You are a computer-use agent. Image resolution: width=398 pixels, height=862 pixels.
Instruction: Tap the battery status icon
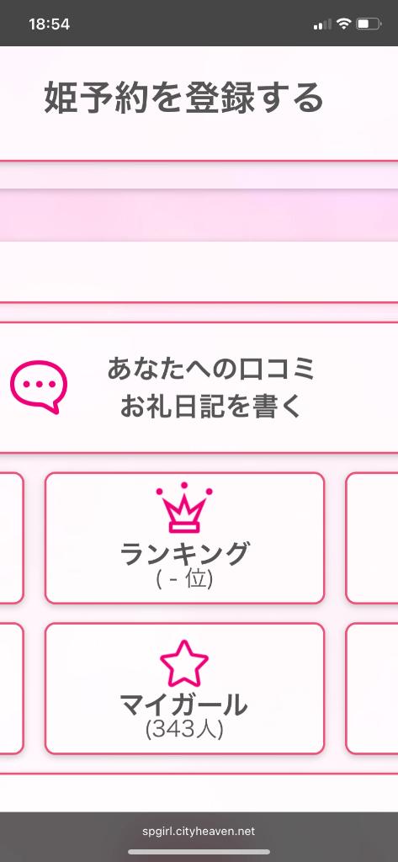(x=369, y=24)
